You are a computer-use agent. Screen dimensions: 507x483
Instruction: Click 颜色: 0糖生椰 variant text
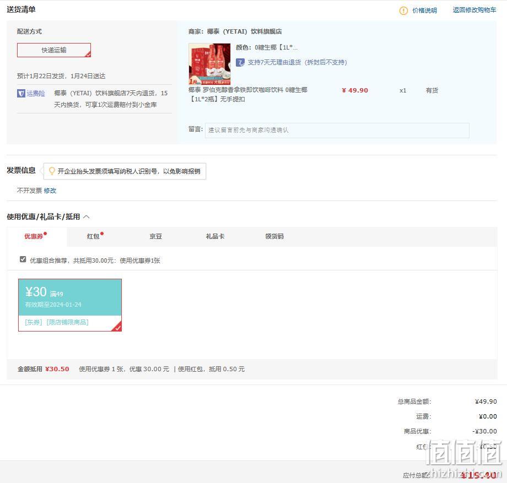click(x=267, y=47)
